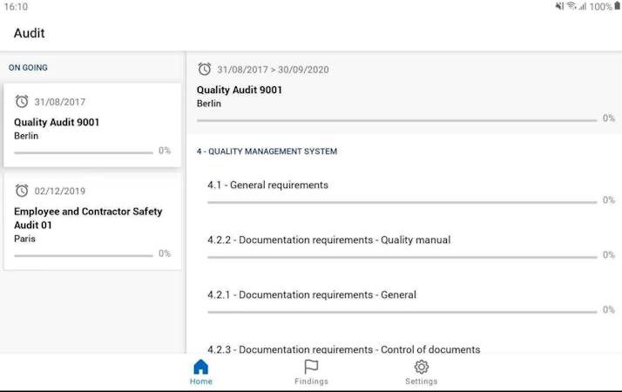This screenshot has width=622, height=392.
Task: Click clock icon in audit detail header
Action: click(x=205, y=70)
